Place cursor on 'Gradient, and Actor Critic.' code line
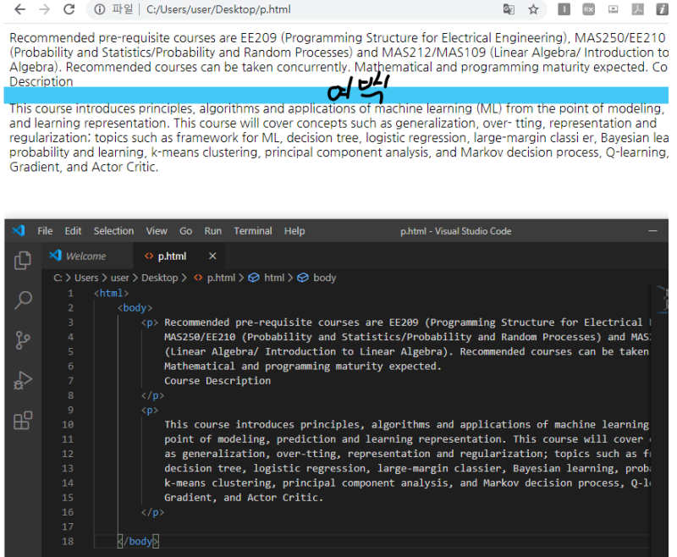Image resolution: width=677 pixels, height=557 pixels. coord(244,498)
